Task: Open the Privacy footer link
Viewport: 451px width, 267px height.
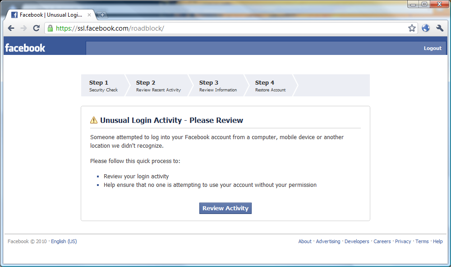Action: pos(403,241)
